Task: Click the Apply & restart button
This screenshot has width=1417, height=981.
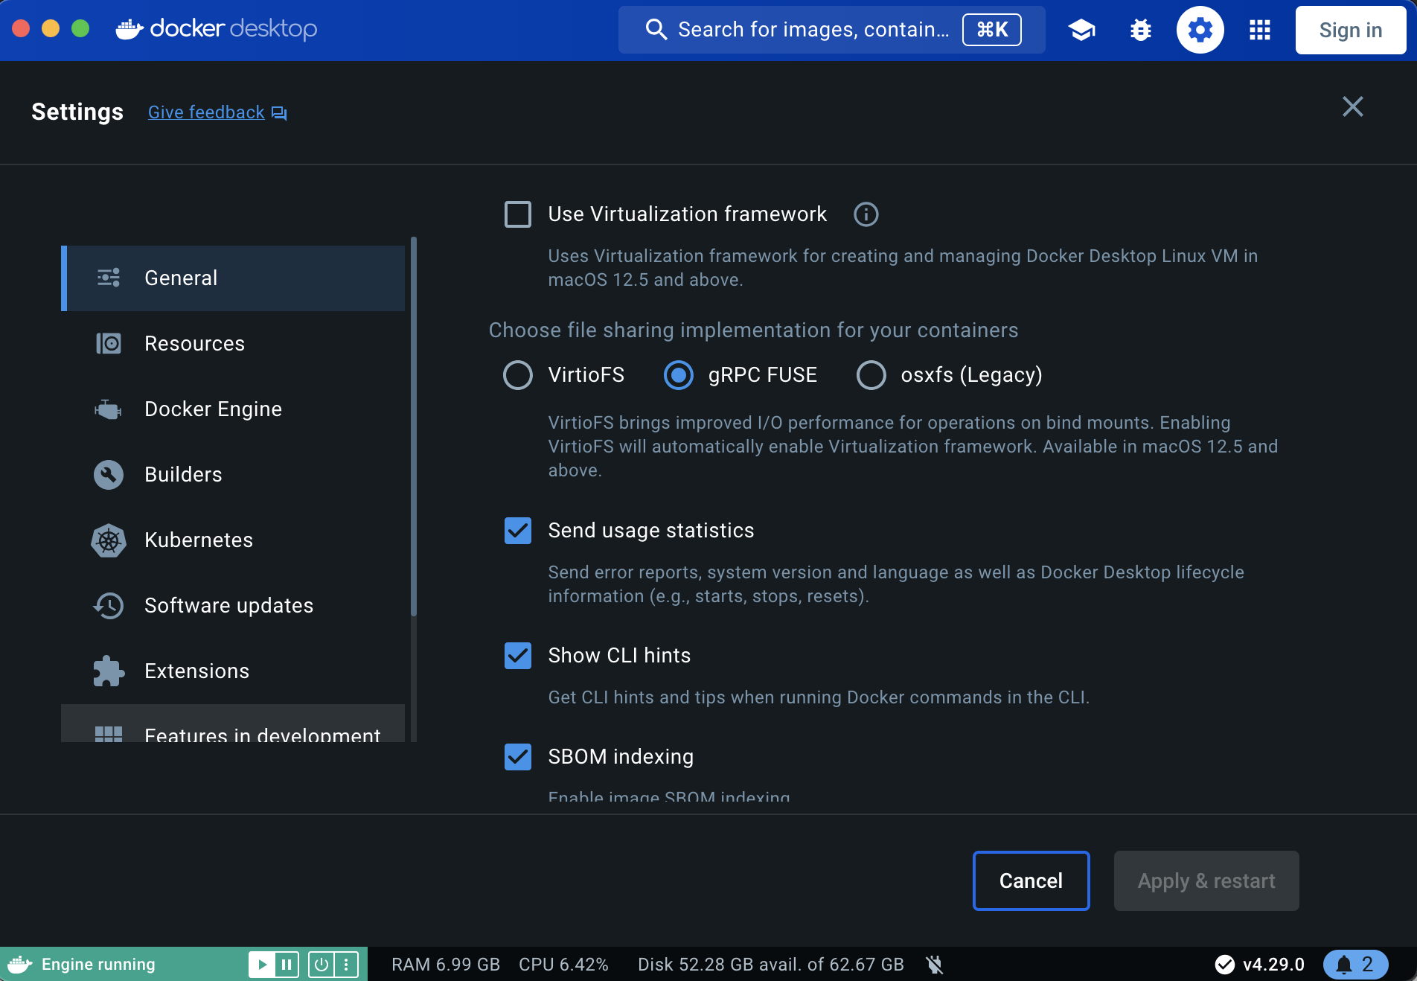Action: click(1206, 881)
